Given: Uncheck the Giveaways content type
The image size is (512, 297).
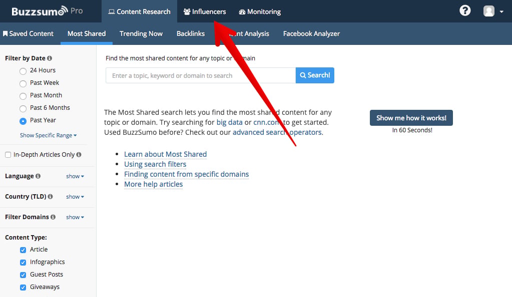Looking at the screenshot, I should 23,288.
